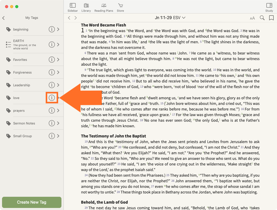The width and height of the screenshot is (277, 210).
Task: Click list icon beside EARTH
Action: pyautogui.click(x=8, y=45)
